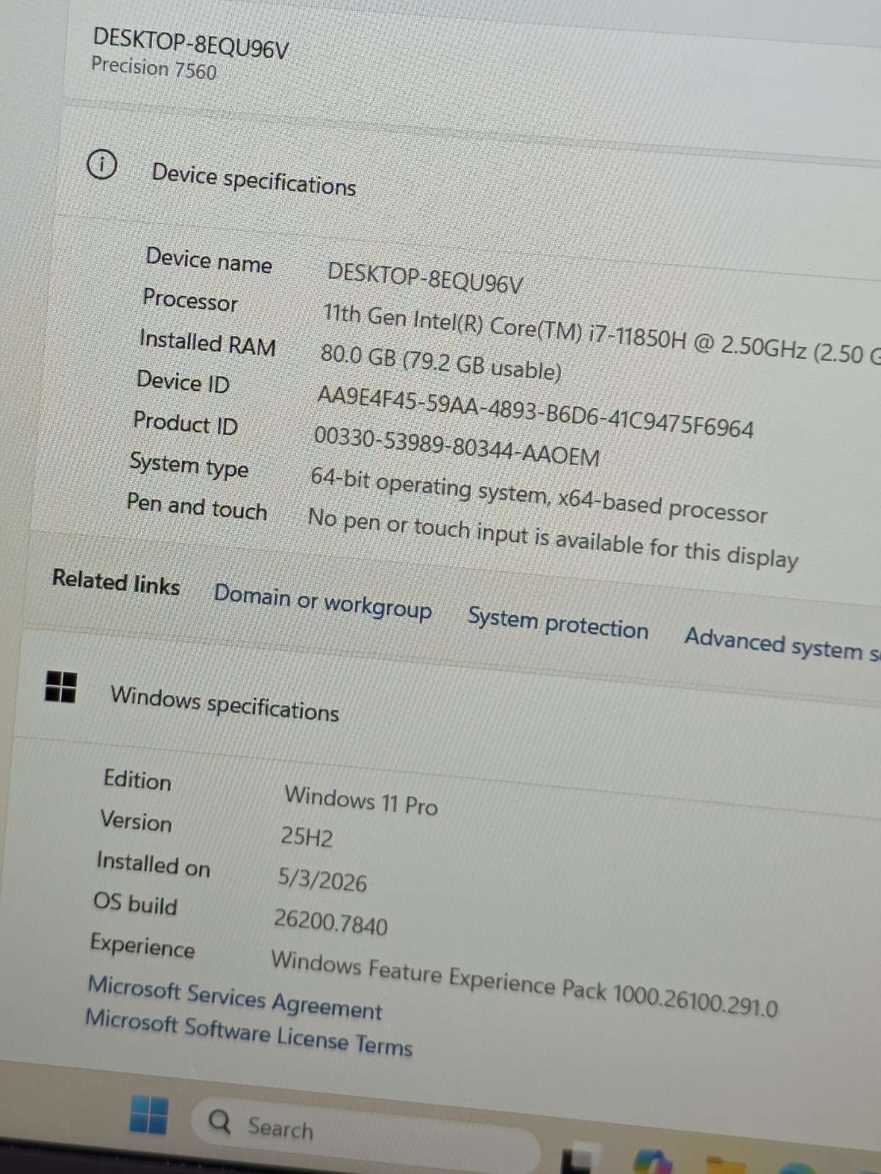The height and width of the screenshot is (1174, 881).
Task: Select the System type label
Action: click(x=189, y=466)
